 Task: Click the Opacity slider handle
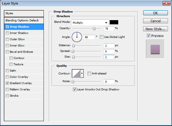coord(94,29)
